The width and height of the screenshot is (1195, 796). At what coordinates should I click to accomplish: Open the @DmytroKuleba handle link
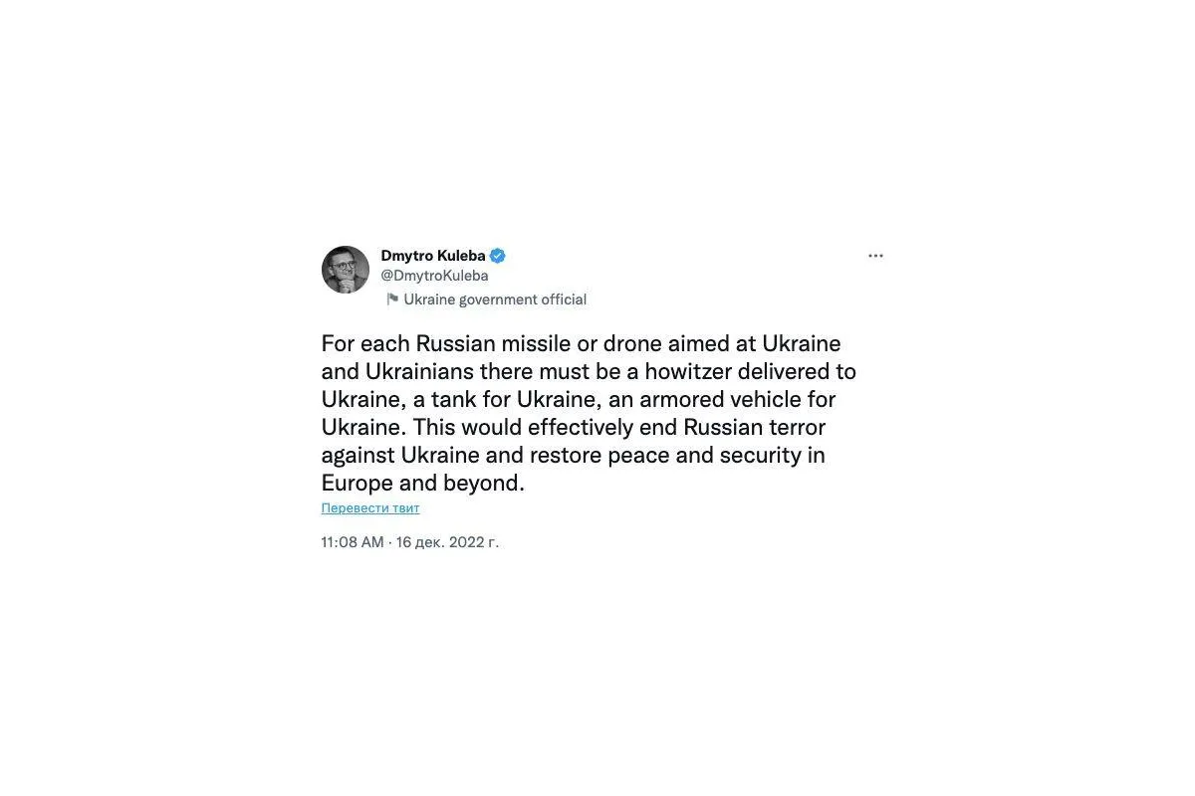434,276
